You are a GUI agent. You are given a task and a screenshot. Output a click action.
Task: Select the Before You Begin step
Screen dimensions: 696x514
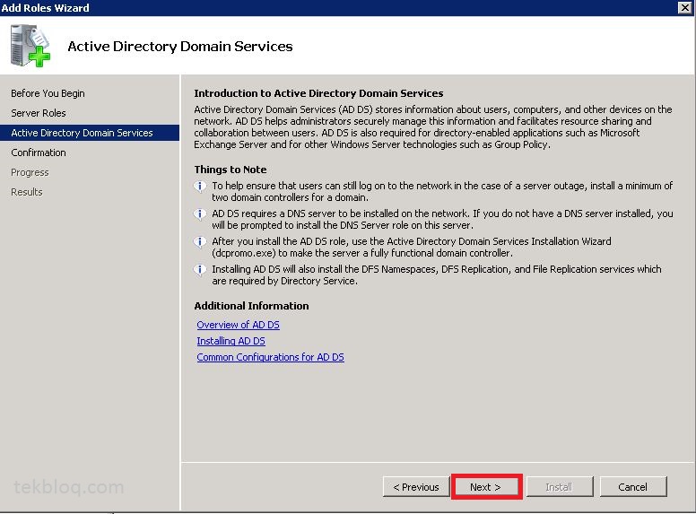click(48, 93)
